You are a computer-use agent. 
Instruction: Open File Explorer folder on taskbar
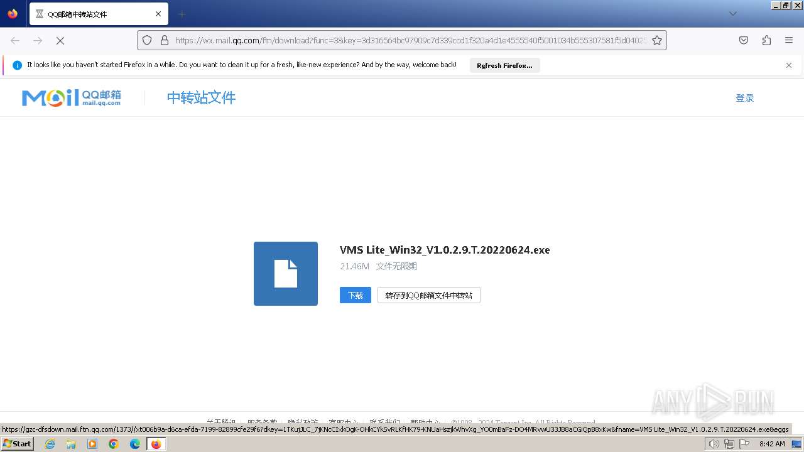[71, 444]
